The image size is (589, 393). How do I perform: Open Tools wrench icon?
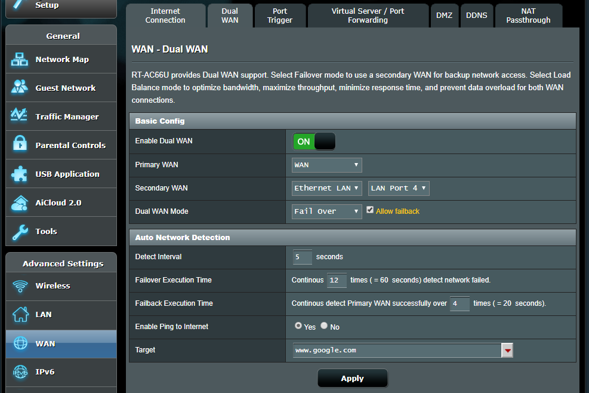click(x=20, y=231)
